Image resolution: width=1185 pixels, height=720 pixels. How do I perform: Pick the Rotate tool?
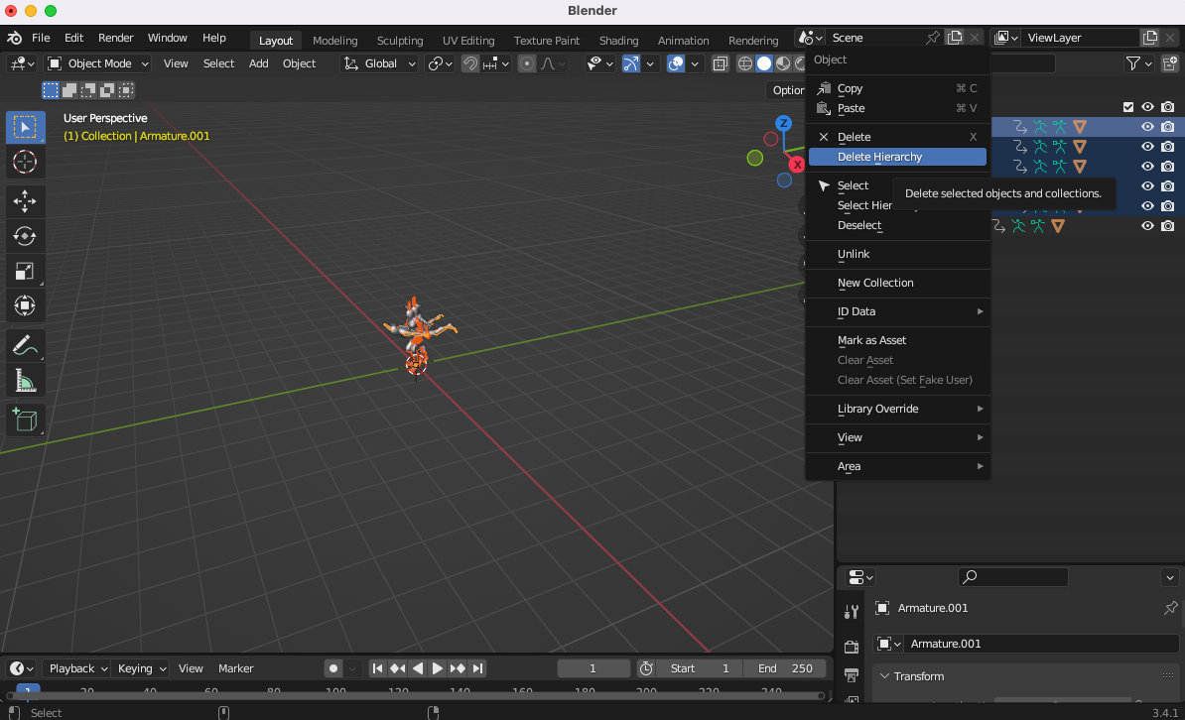pyautogui.click(x=25, y=236)
